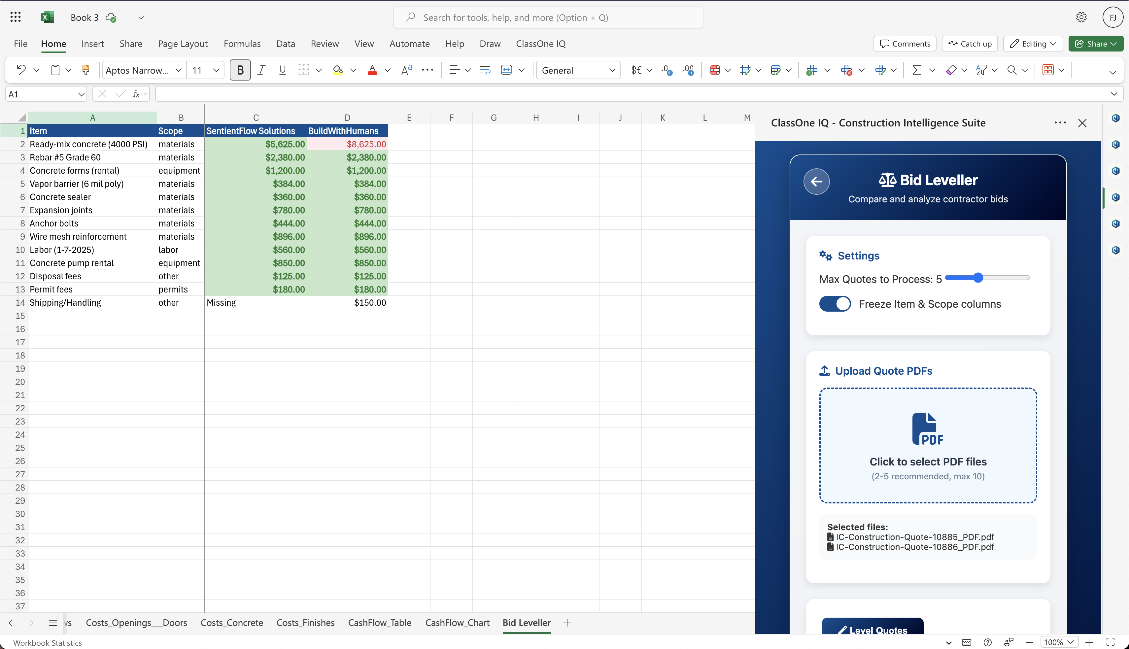This screenshot has width=1129, height=649.
Task: Open the Formulas ribbon tab
Action: (242, 44)
